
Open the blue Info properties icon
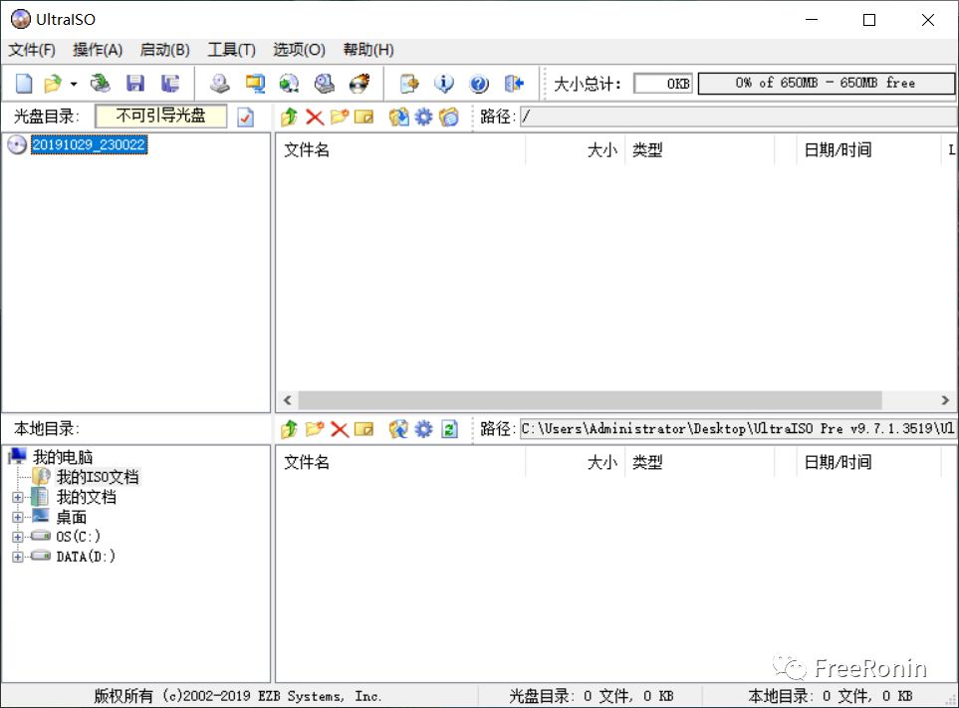(x=444, y=84)
